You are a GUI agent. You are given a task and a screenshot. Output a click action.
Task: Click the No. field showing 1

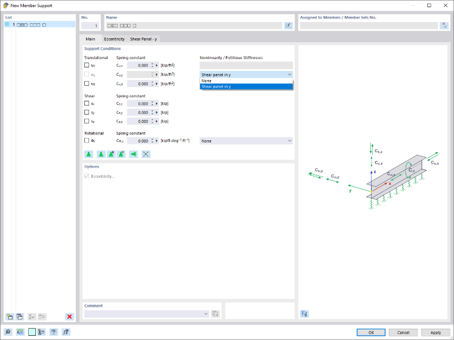tap(90, 26)
